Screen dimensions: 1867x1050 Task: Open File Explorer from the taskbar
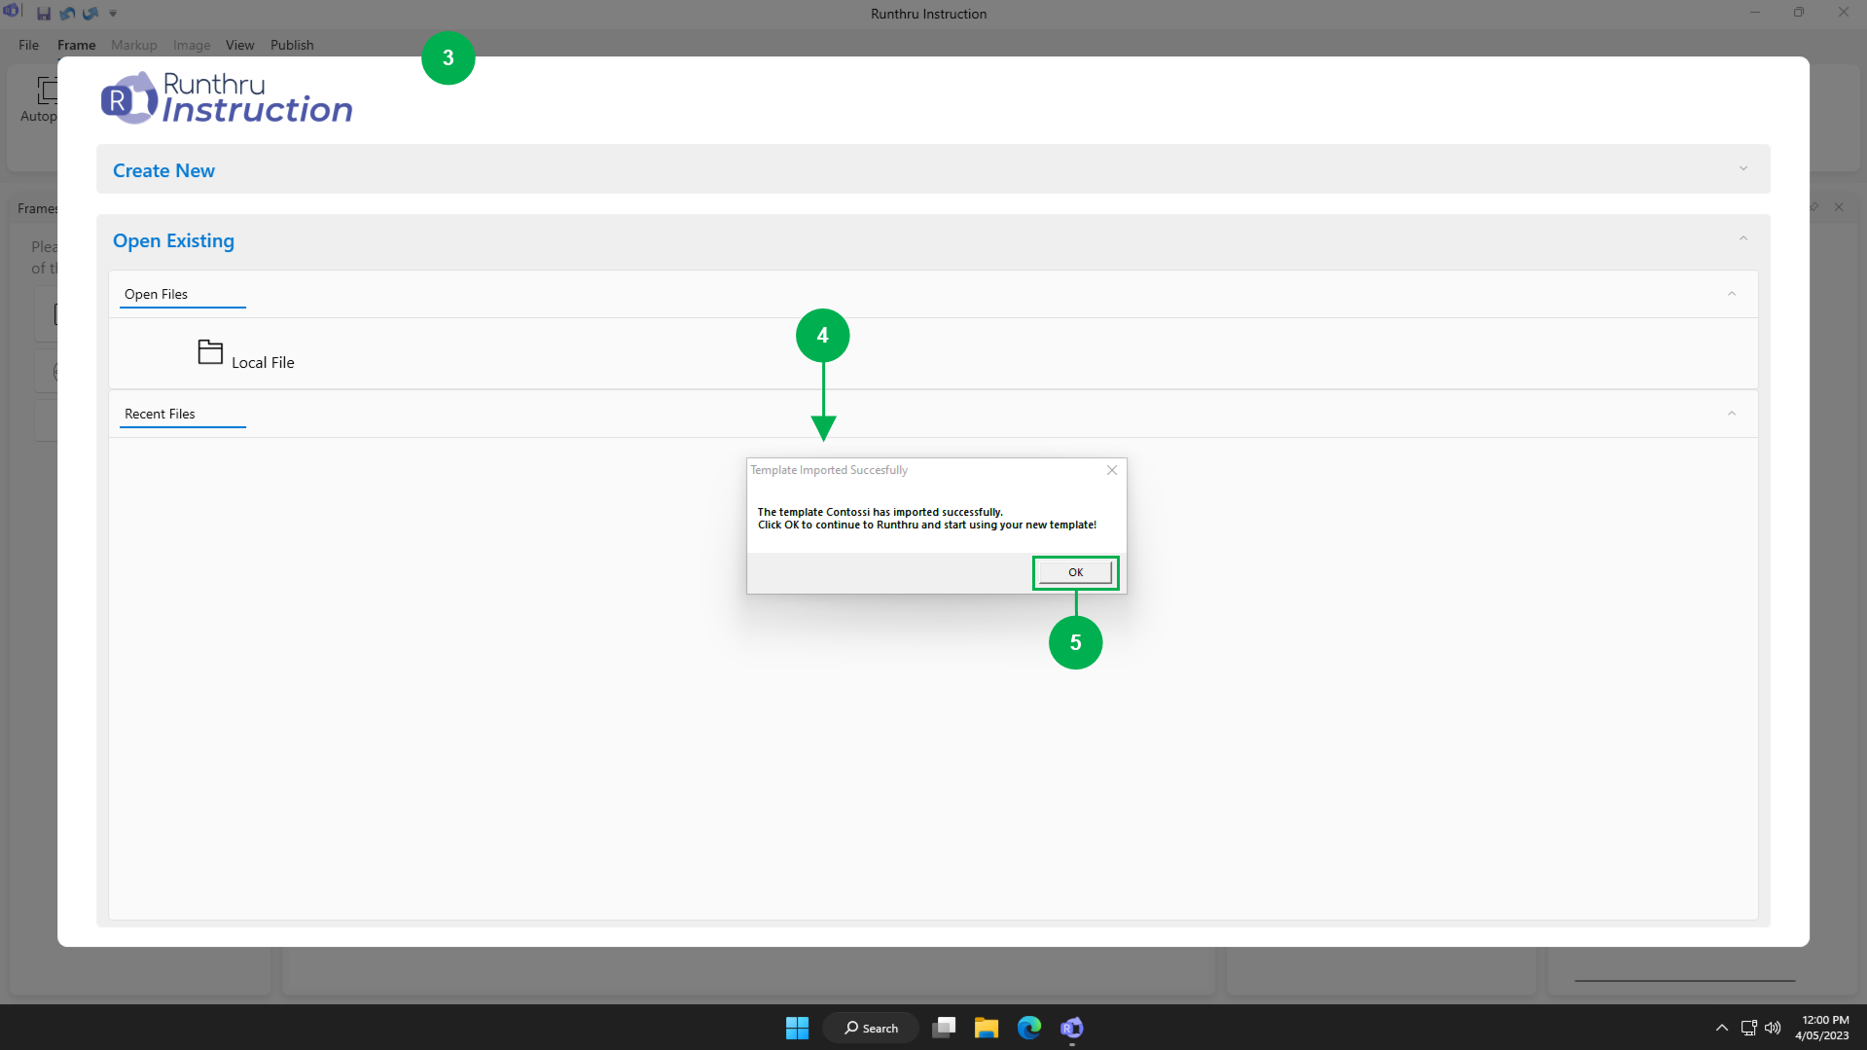click(x=986, y=1028)
